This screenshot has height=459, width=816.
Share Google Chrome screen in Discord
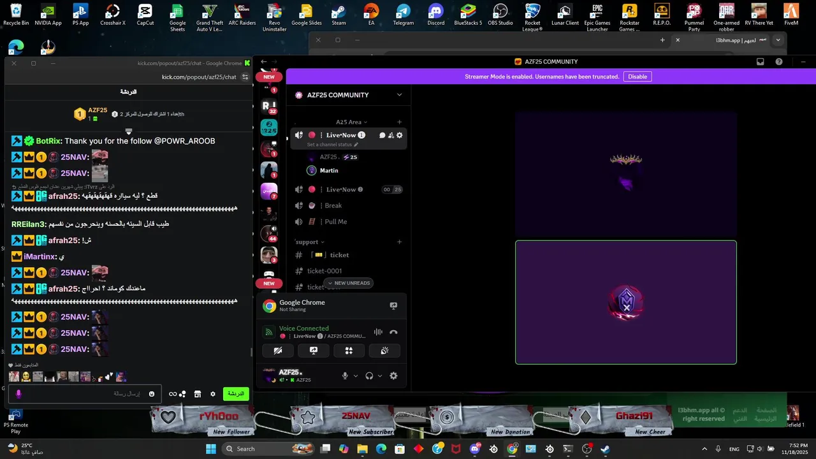[393, 306]
